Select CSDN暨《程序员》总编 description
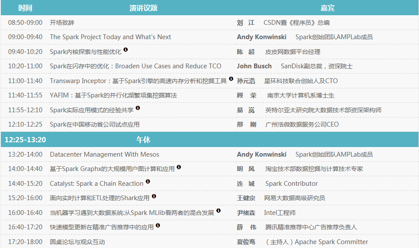 296,23
